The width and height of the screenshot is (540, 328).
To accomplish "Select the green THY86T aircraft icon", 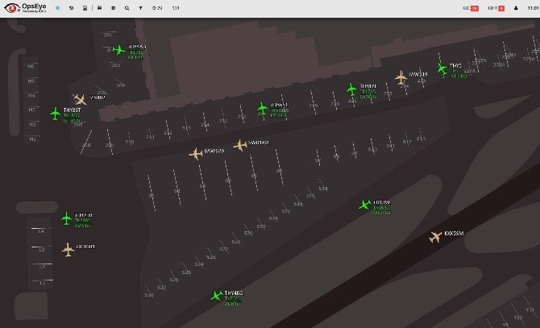I will pyautogui.click(x=55, y=114).
